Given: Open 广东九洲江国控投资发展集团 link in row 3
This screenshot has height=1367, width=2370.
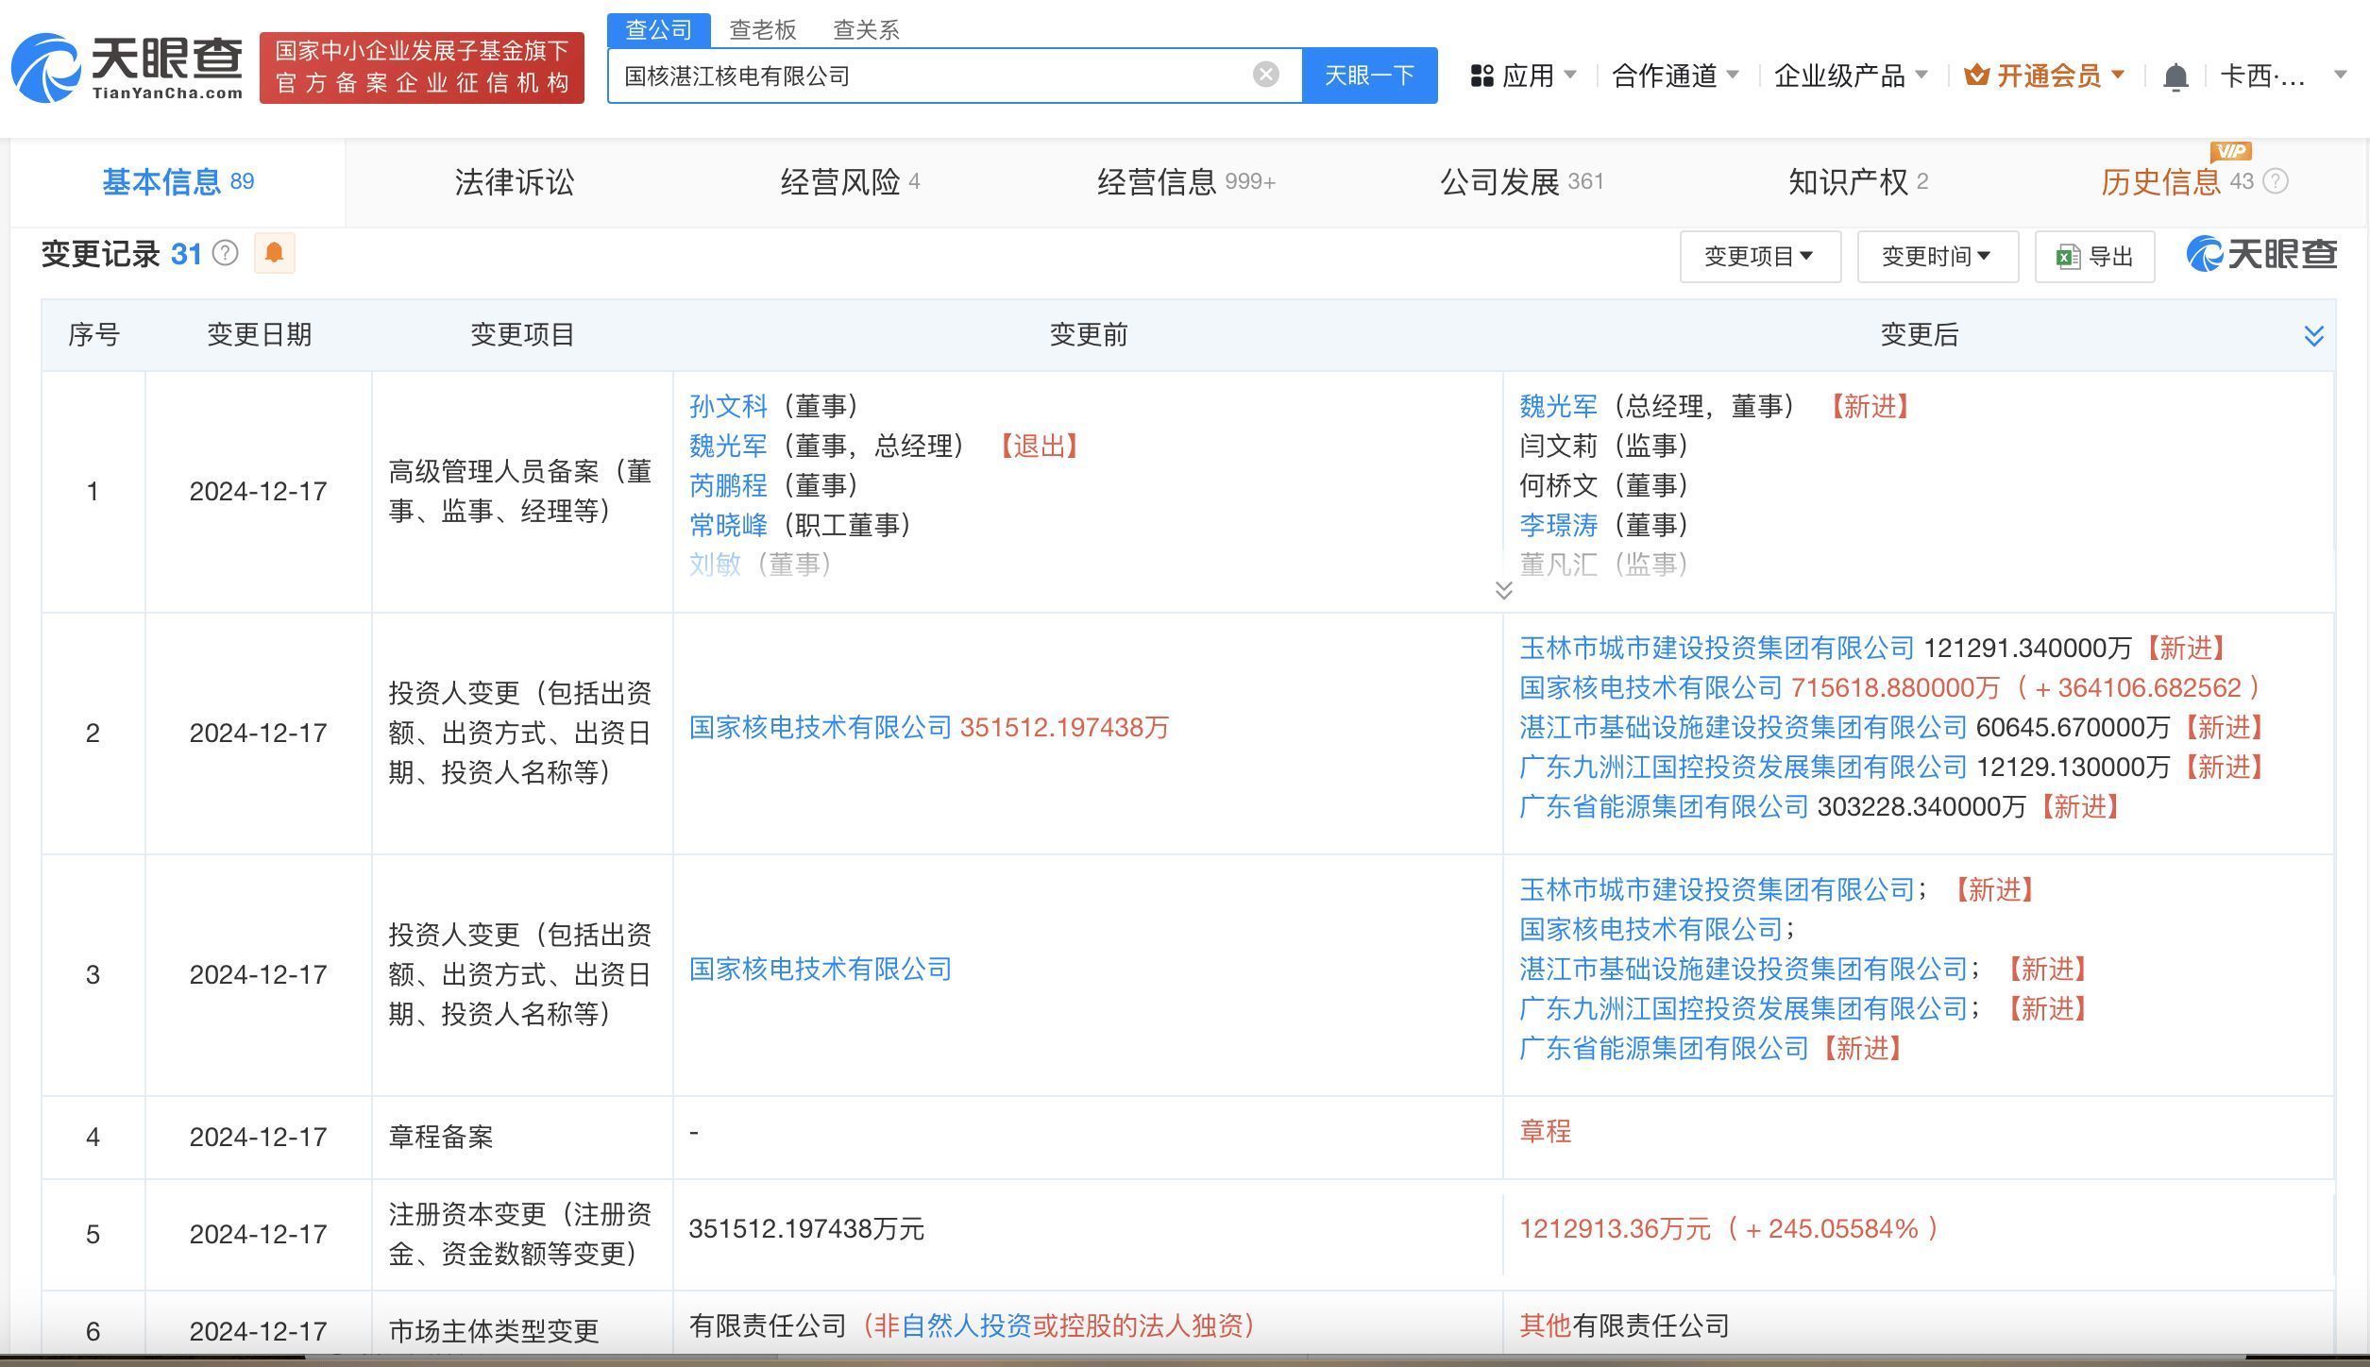Looking at the screenshot, I should click(1743, 1008).
